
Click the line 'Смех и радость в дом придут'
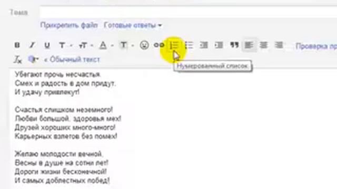point(65,83)
